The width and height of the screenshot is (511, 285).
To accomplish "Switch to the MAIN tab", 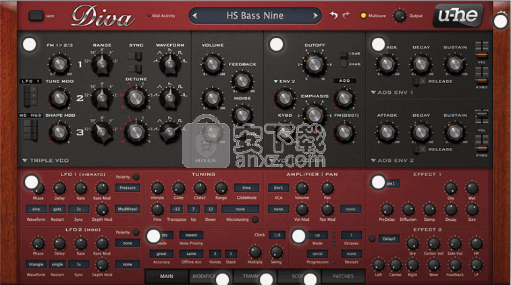I will 166,276.
